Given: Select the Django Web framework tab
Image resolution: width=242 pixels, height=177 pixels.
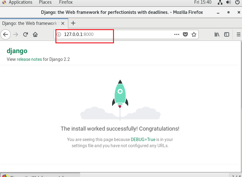Looking at the screenshot, I should click(34, 23).
